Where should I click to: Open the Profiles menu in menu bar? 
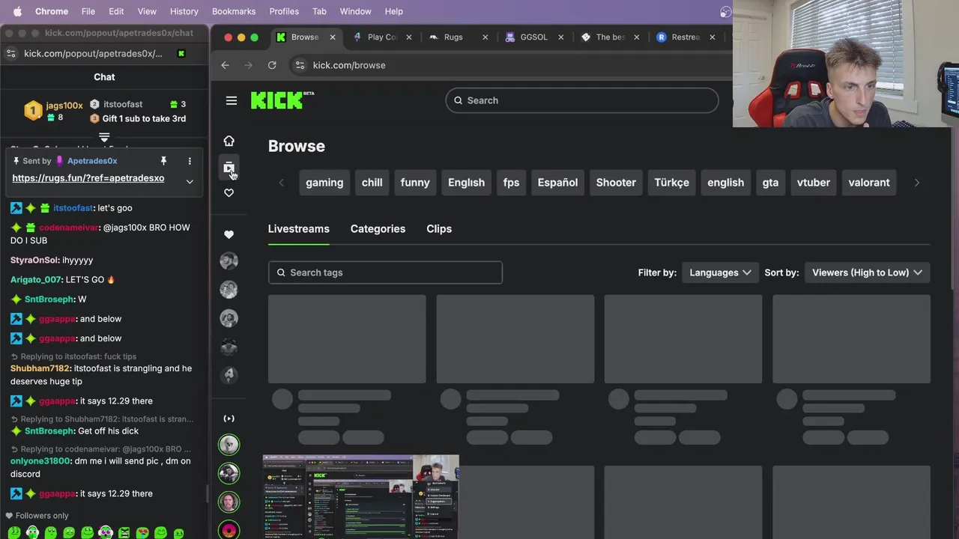click(284, 11)
